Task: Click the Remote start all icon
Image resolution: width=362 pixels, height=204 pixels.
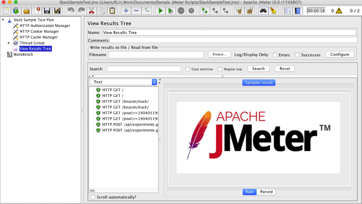Action: (205, 10)
